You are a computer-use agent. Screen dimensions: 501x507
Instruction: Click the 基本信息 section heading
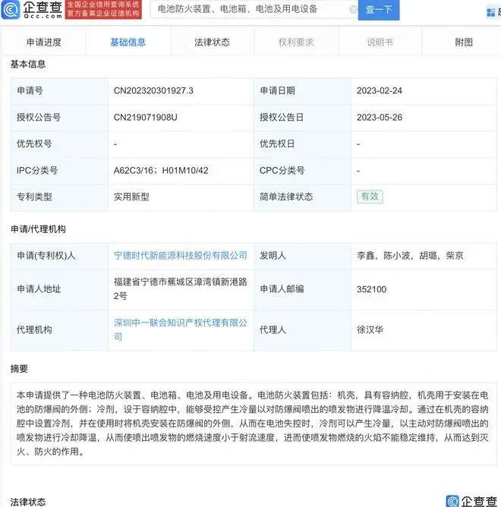(28, 65)
